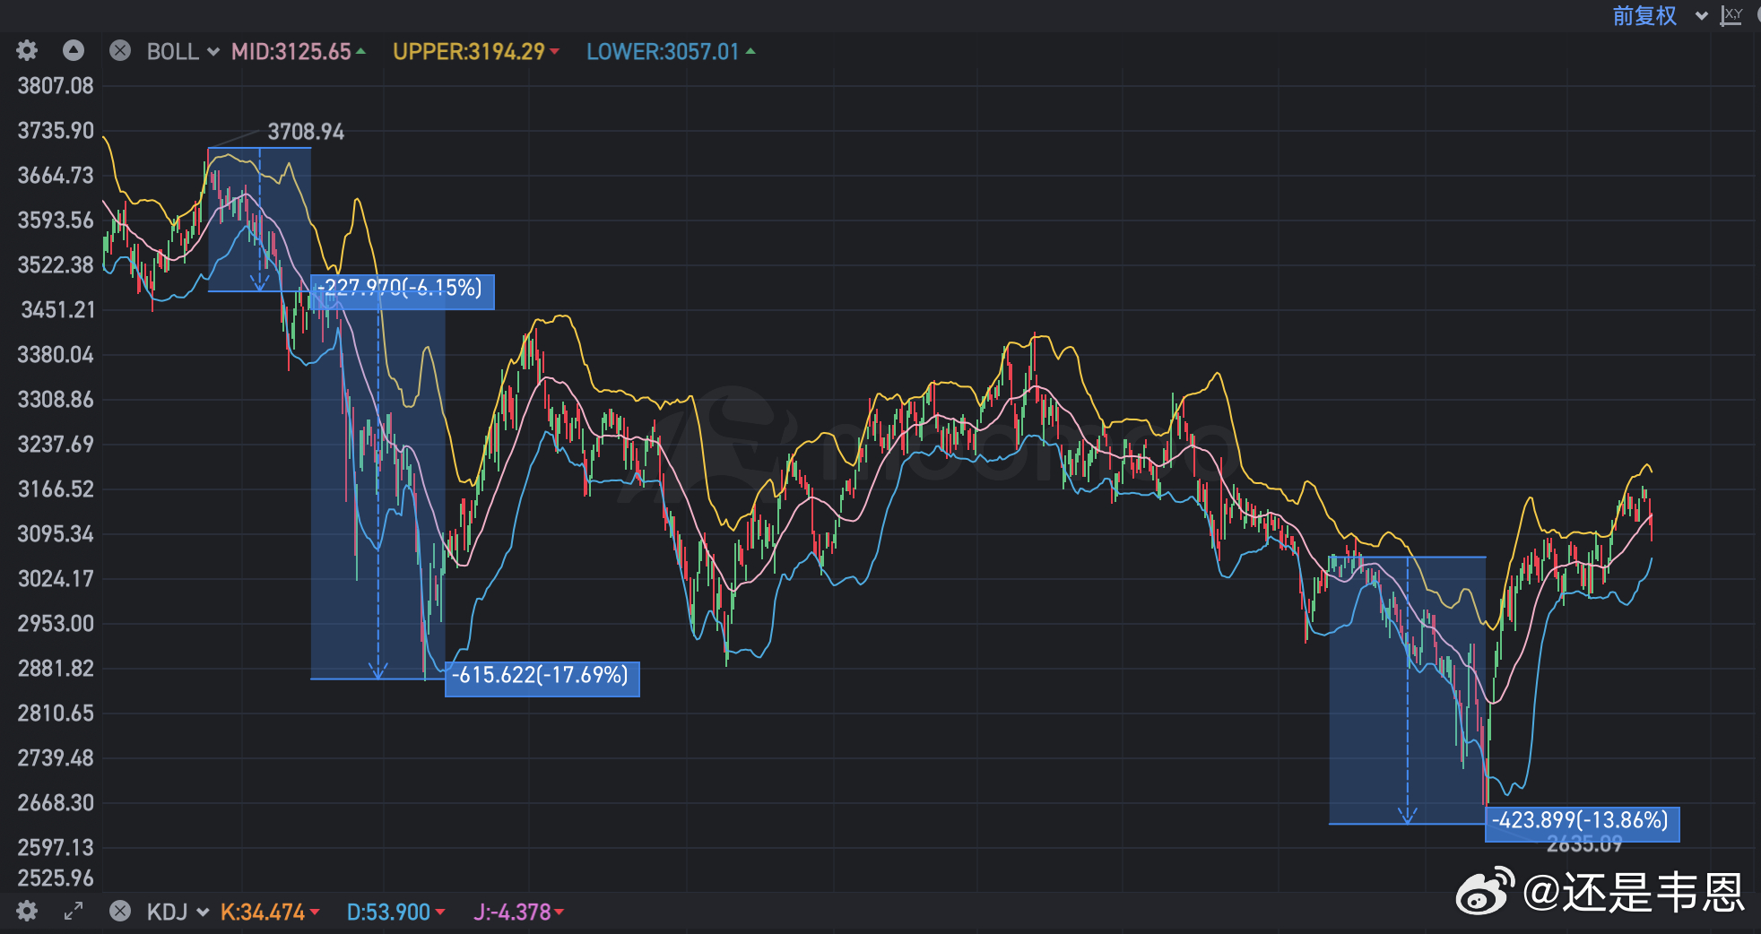1761x934 pixels.
Task: Select the -423.899(-13.86%) measurement label
Action: click(x=1582, y=823)
